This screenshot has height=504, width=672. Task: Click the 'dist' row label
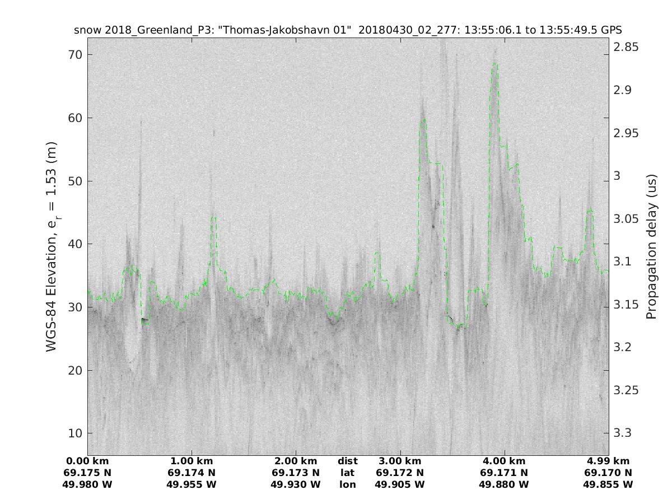pyautogui.click(x=347, y=461)
